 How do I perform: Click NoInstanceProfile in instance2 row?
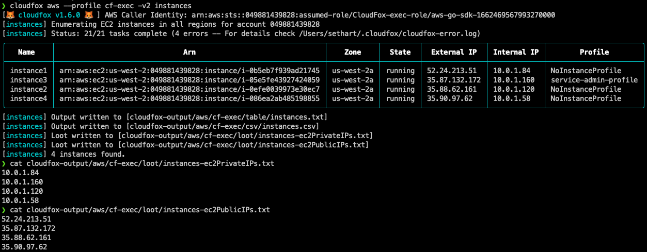click(586, 89)
